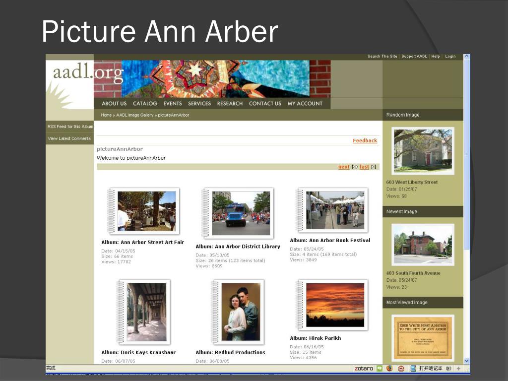Image resolution: width=508 pixels, height=381 pixels.
Task: Click Search The Site link
Action: pos(382,57)
